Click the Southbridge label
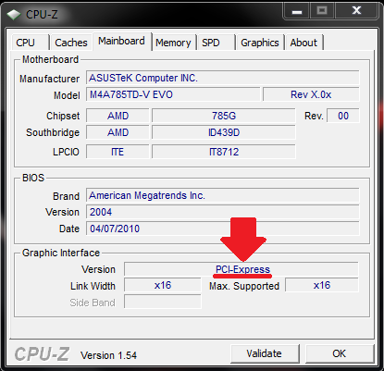The width and height of the screenshot is (384, 371). (53, 132)
